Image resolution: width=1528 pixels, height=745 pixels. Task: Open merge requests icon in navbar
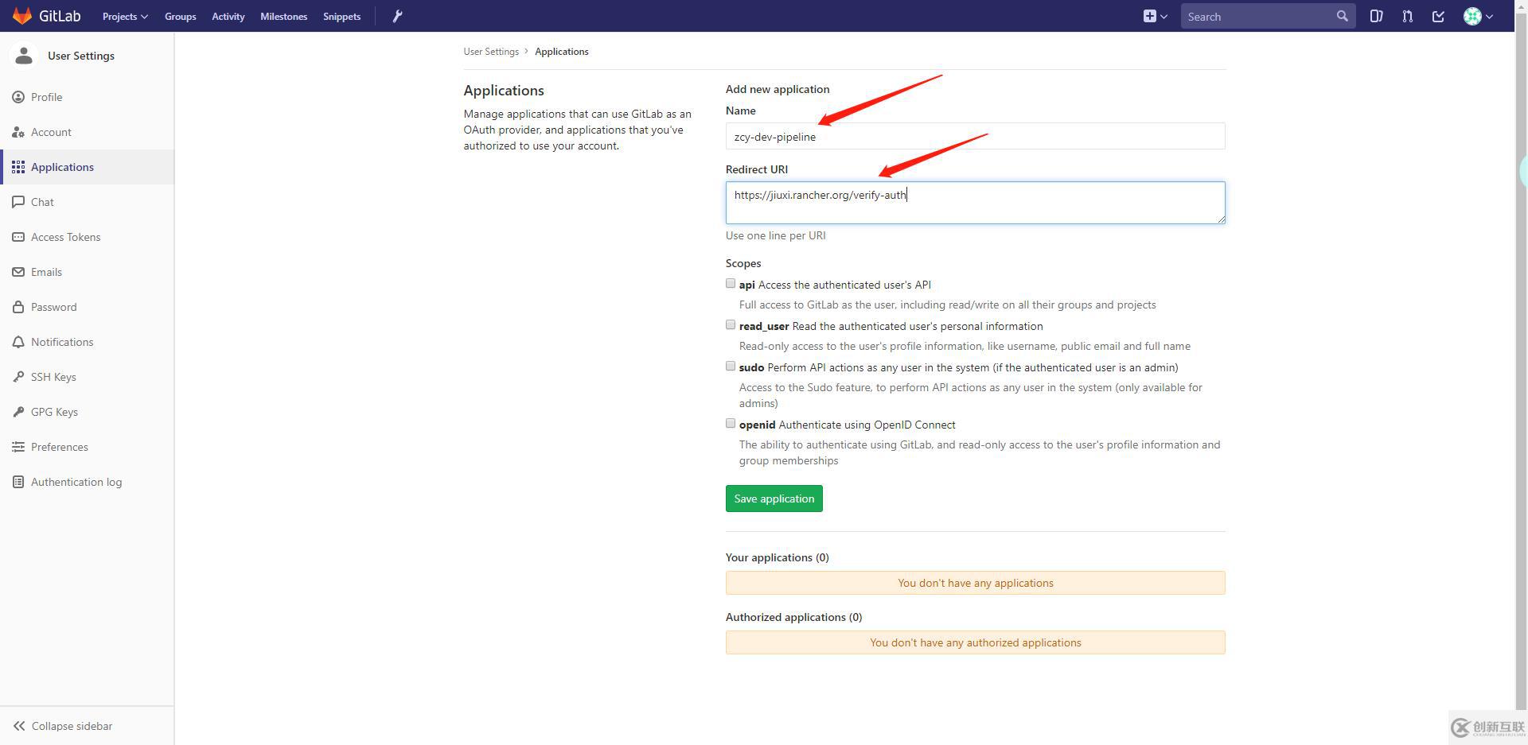pos(1407,16)
